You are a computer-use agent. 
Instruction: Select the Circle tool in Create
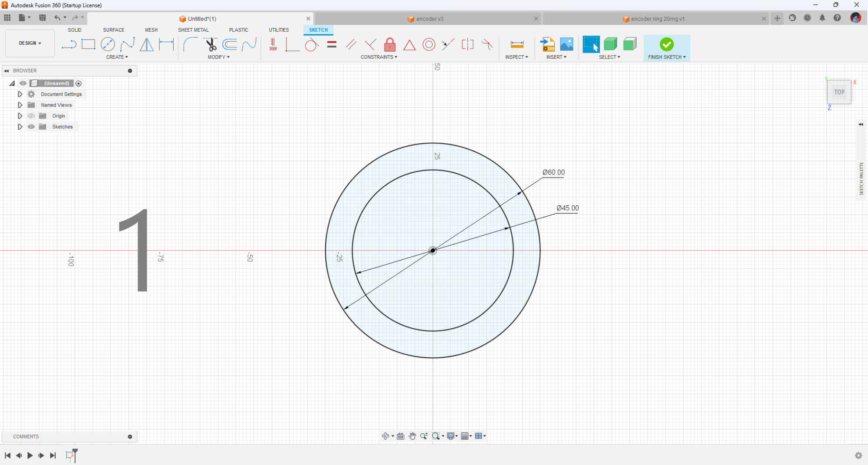pos(108,44)
